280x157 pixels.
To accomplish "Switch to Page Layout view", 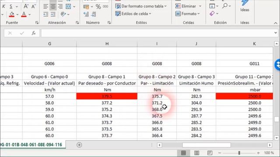I will pos(196,153).
